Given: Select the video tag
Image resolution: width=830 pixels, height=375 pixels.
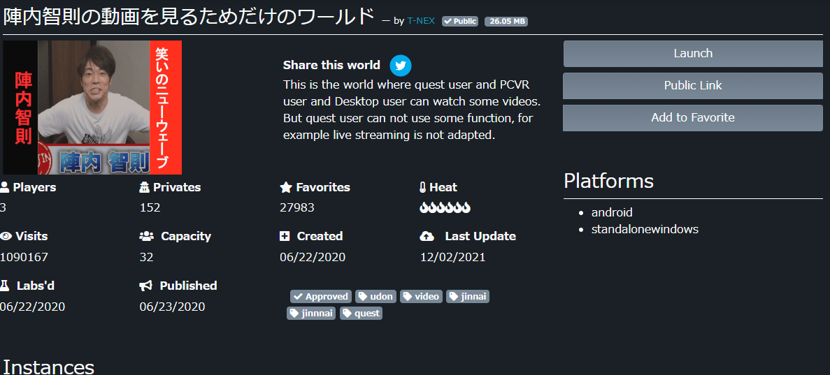Looking at the screenshot, I should tap(421, 297).
